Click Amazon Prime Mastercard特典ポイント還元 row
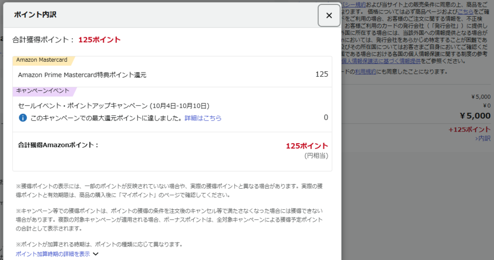Viewport: 494px width, 260px height. pos(82,75)
